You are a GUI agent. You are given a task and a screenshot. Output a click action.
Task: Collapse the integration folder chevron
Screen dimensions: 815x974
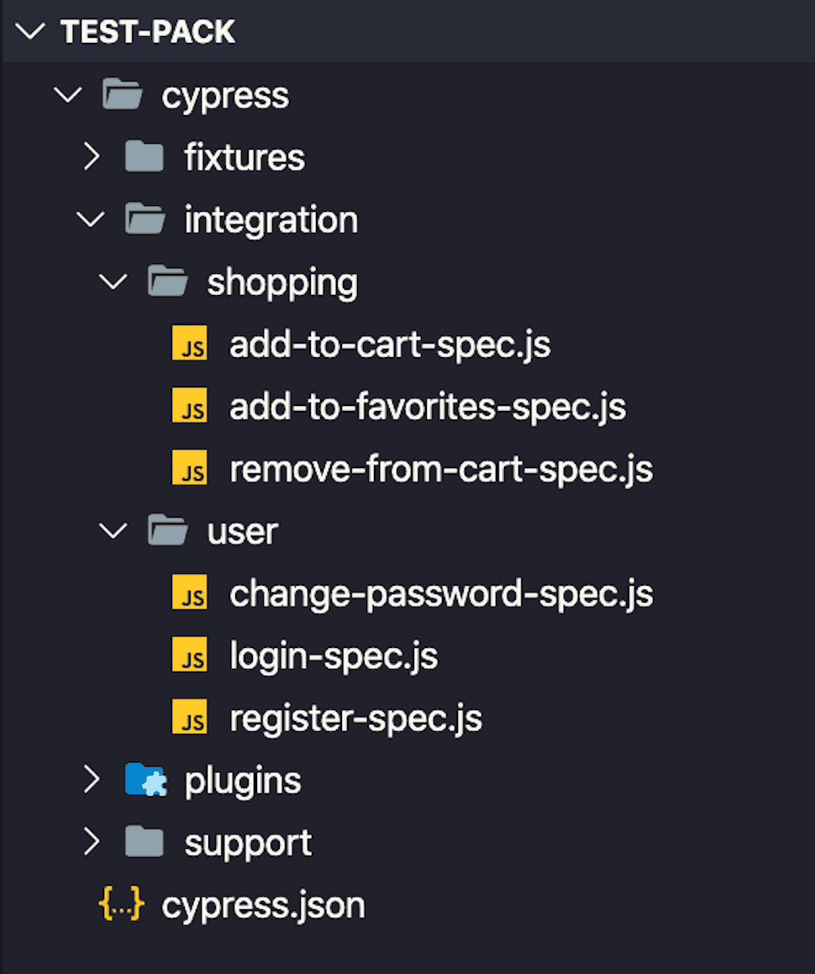91,220
